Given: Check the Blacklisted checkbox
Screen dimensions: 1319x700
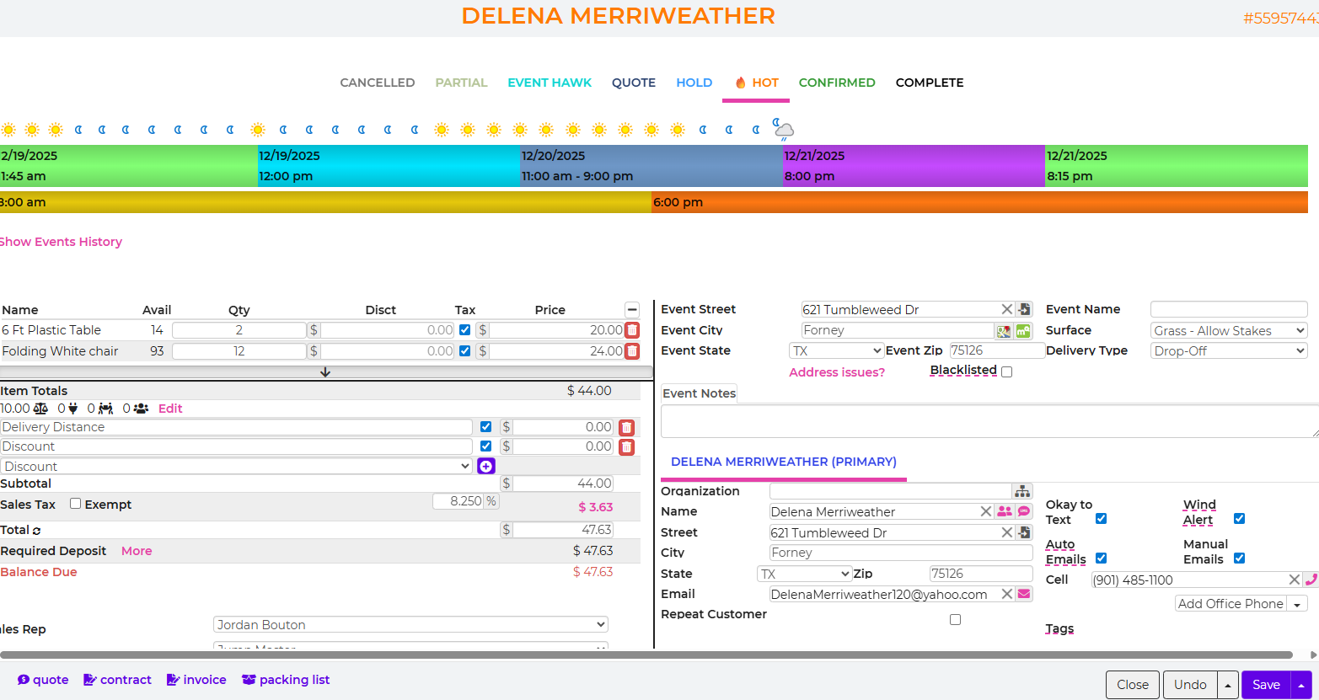Looking at the screenshot, I should [x=1006, y=371].
